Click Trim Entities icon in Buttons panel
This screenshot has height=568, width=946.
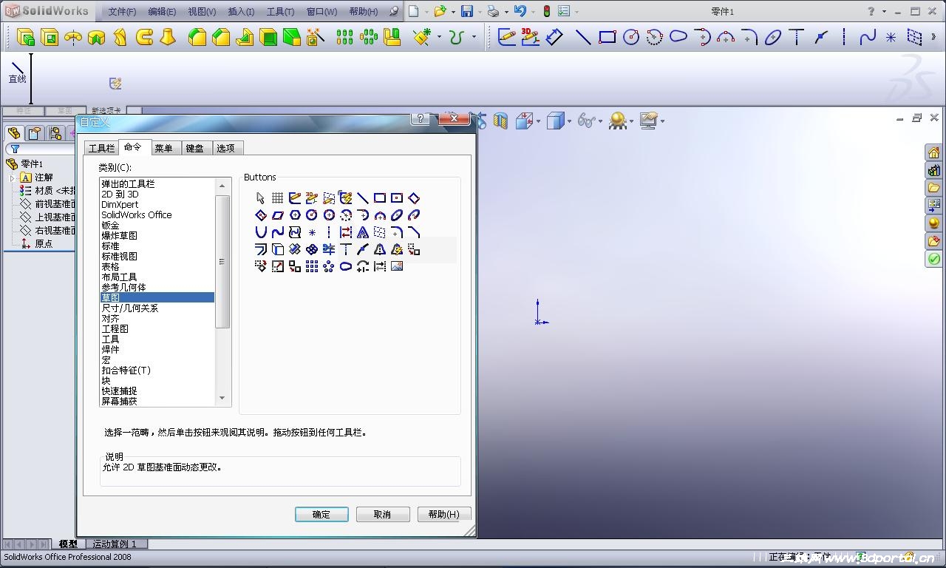[329, 249]
